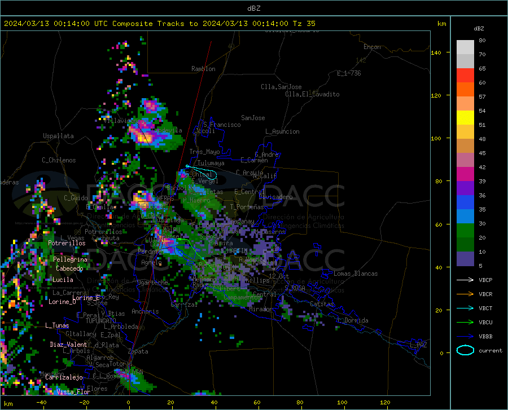Click the 'Vista_Flor' map label
The height and width of the screenshot is (410, 508).
click(x=73, y=392)
